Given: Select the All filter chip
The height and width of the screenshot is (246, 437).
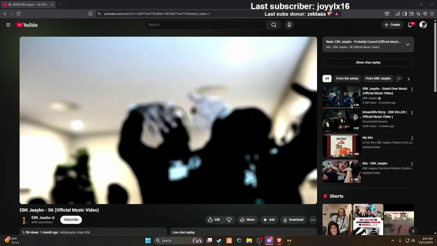Looking at the screenshot, I should 327,79.
